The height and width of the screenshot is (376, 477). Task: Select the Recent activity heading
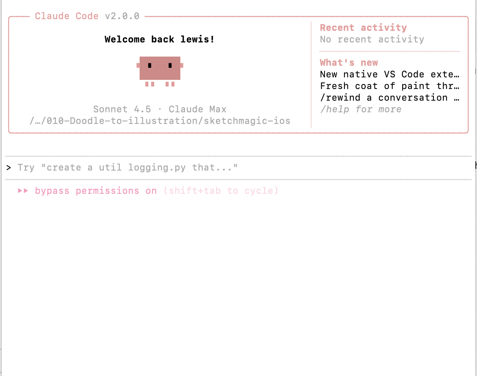(x=363, y=28)
